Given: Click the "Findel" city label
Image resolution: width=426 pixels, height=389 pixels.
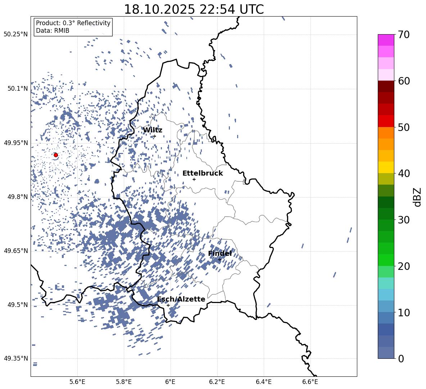Looking at the screenshot, I should point(220,253).
